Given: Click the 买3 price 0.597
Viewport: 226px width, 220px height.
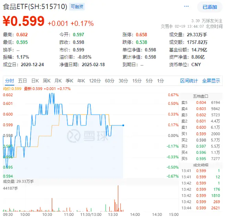Looking at the screenshot, I should (x=201, y=146).
